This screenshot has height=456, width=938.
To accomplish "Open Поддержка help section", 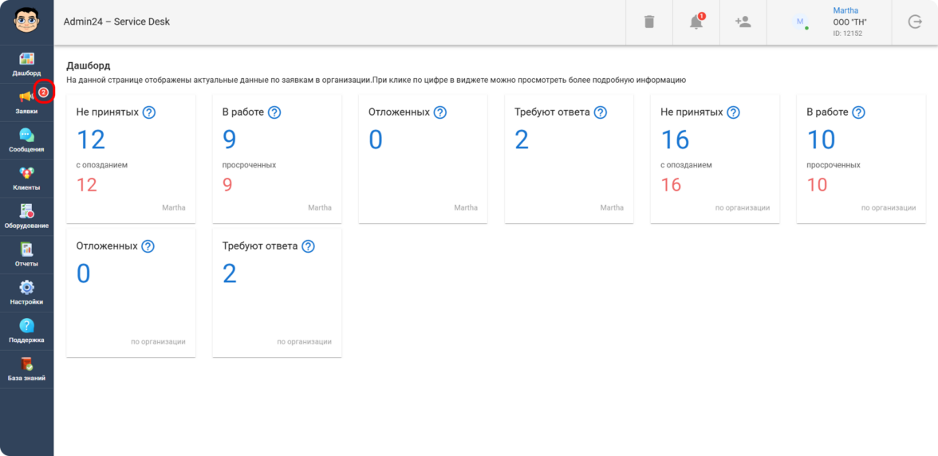I will point(26,330).
